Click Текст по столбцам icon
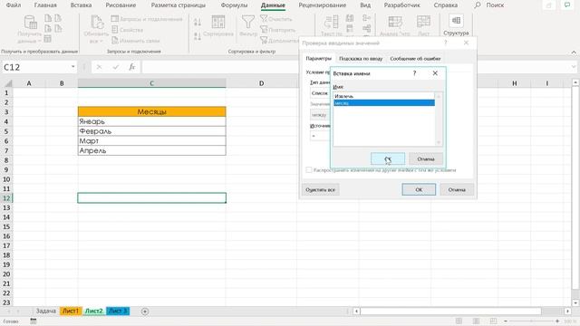 coord(331,22)
